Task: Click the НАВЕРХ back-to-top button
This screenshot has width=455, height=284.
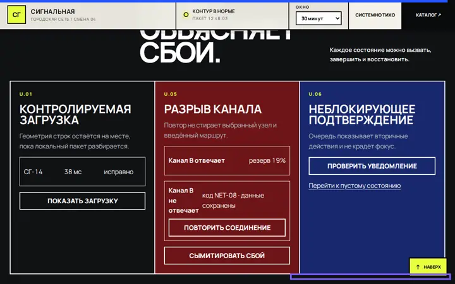Action: [428, 267]
